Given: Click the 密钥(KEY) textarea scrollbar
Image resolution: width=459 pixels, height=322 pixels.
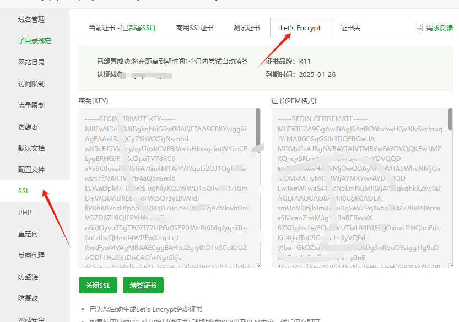Looking at the screenshot, I should click(258, 121).
